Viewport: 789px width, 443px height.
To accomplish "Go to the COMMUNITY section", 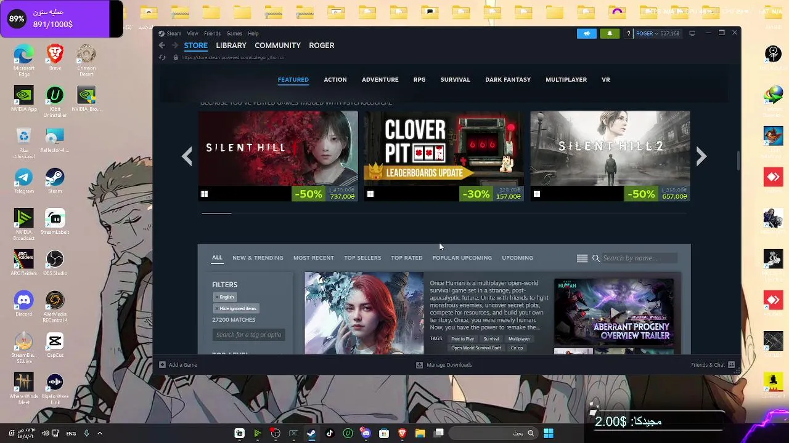I will point(277,46).
